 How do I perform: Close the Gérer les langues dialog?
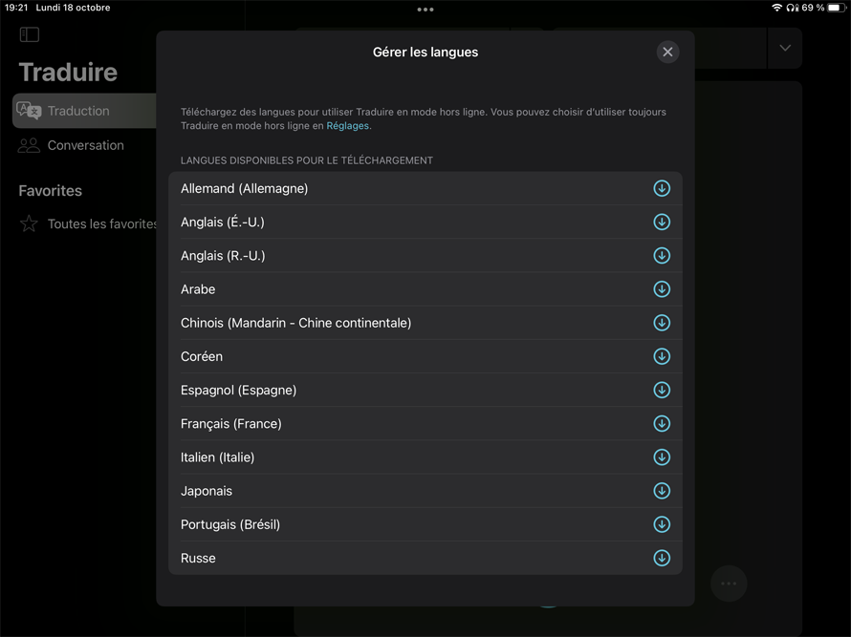pyautogui.click(x=667, y=52)
